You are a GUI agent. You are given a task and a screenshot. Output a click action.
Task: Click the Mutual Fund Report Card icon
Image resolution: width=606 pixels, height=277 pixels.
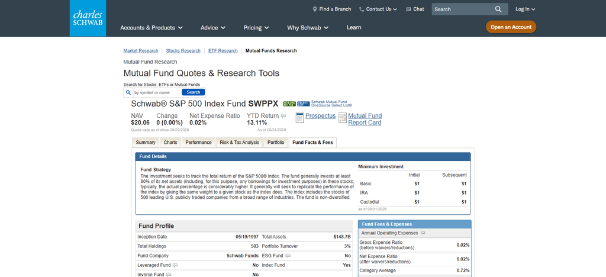(x=343, y=118)
